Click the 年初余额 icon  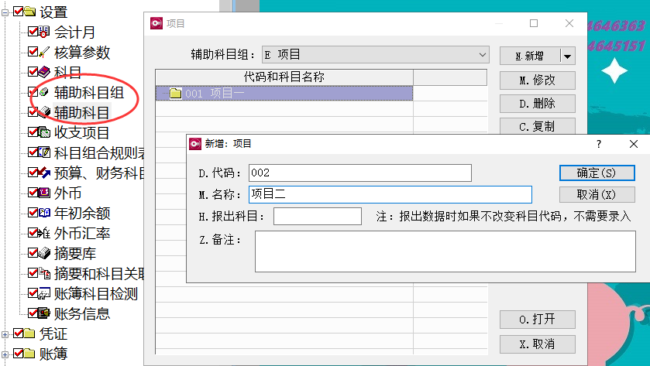click(x=44, y=213)
